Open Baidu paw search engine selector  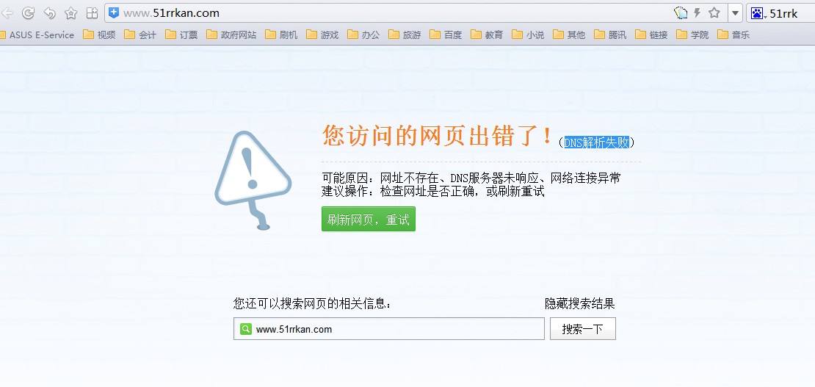pyautogui.click(x=759, y=13)
